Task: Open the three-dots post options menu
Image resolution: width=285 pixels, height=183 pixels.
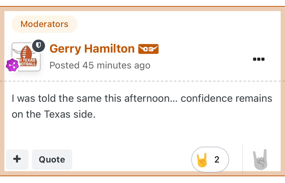Action: (x=258, y=59)
